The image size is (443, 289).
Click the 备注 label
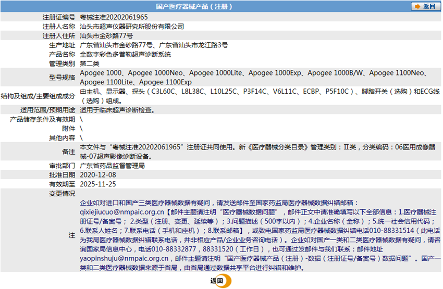coord(69,152)
